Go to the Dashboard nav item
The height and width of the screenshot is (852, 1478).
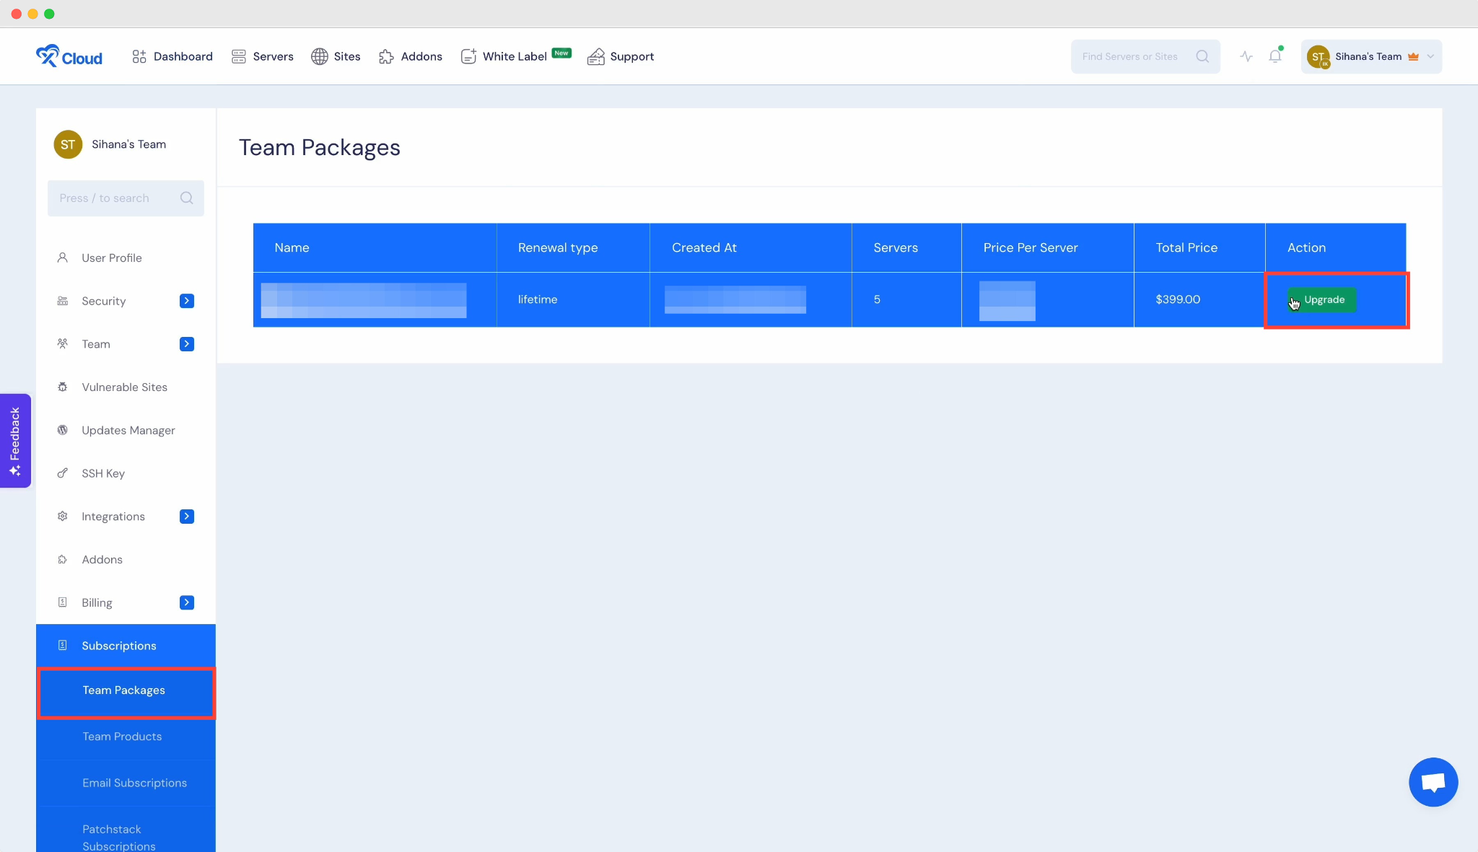[172, 56]
